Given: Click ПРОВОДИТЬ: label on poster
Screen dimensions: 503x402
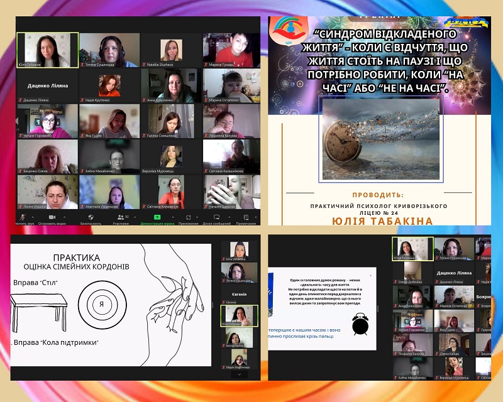Looking at the screenshot, I should [379, 195].
